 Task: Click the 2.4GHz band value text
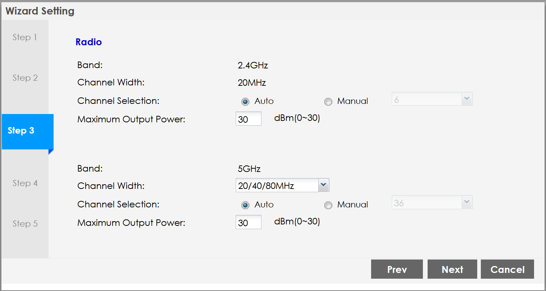tap(253, 66)
